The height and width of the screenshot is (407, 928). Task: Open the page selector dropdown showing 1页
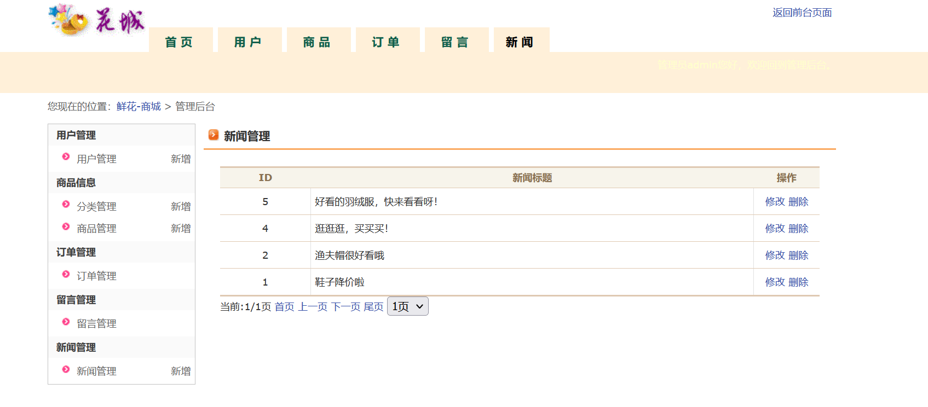click(407, 306)
